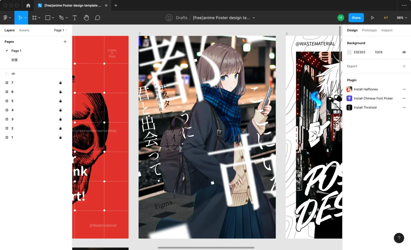The width and height of the screenshot is (411, 250).
Task: Expand the main menu dropdown arrow
Action: click(10, 18)
